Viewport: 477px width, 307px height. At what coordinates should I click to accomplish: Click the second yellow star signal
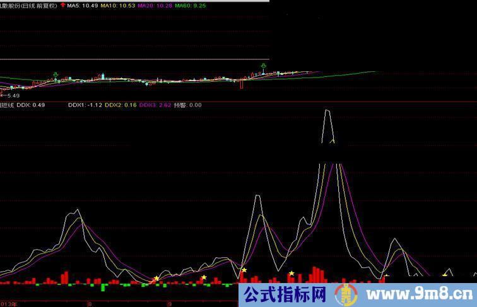tap(204, 277)
